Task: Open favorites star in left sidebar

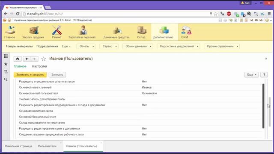Action: point(6,64)
